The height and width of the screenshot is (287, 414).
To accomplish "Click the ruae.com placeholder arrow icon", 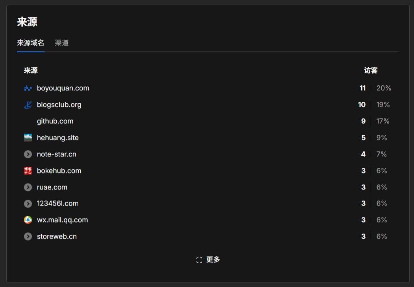I will (x=28, y=187).
